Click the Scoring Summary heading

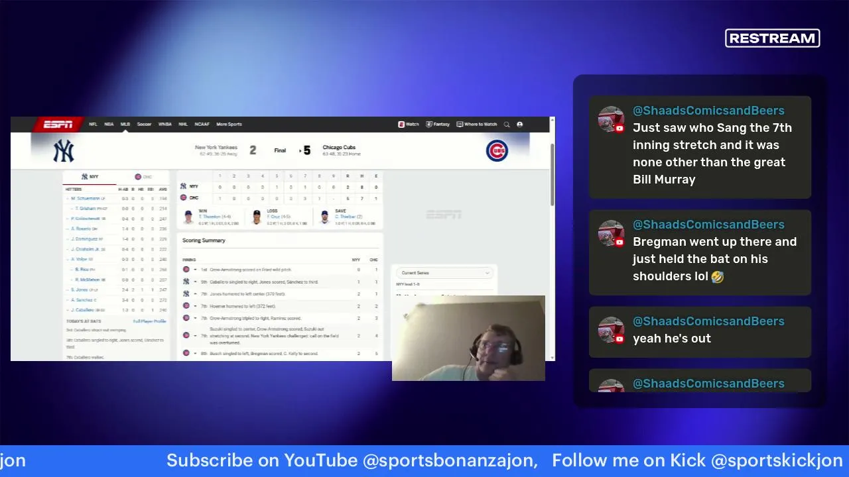coord(204,240)
